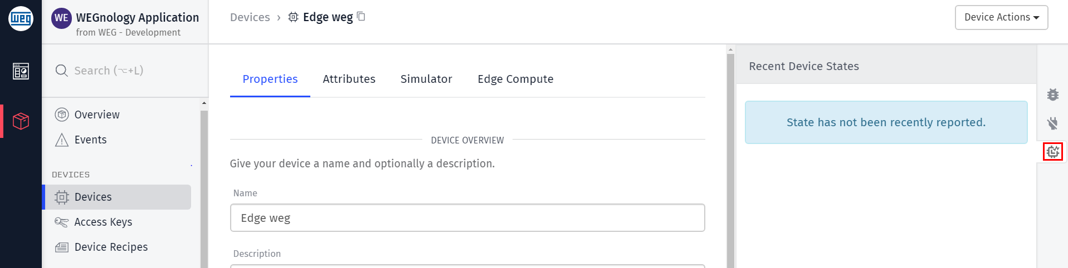Click the WE application avatar badge
Image resolution: width=1068 pixels, height=268 pixels.
coord(61,18)
